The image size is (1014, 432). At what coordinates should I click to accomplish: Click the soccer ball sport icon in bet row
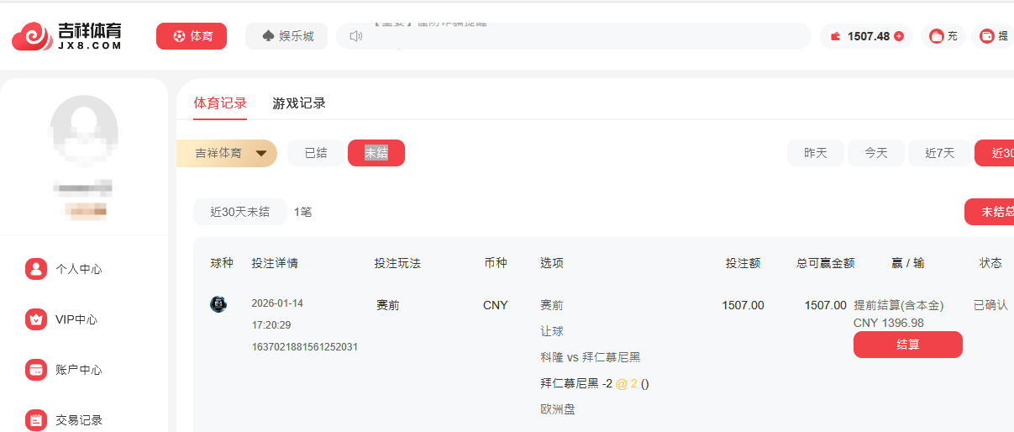click(x=218, y=304)
